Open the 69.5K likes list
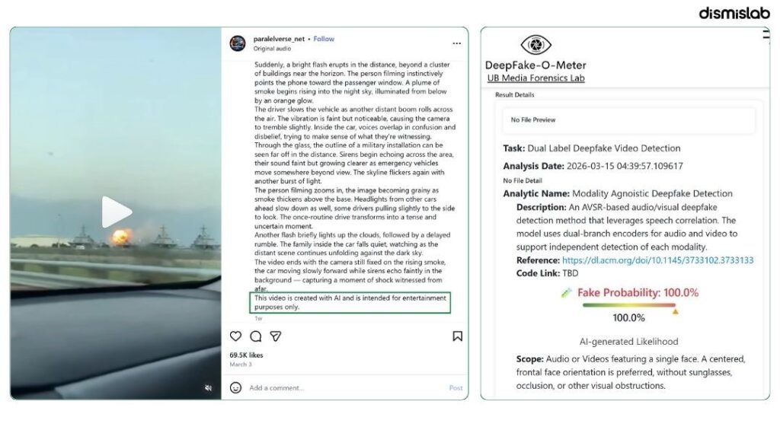Image resolution: width=780 pixels, height=430 pixels. (246, 355)
